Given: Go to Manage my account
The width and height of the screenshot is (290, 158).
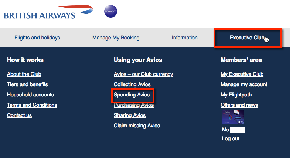Looking at the screenshot, I should [x=244, y=84].
